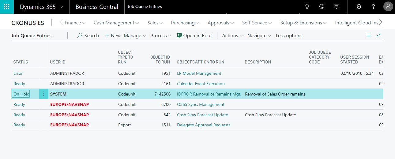Image resolution: width=395 pixels, height=159 pixels.
Task: Open the user account avatar
Action: coord(388,7)
